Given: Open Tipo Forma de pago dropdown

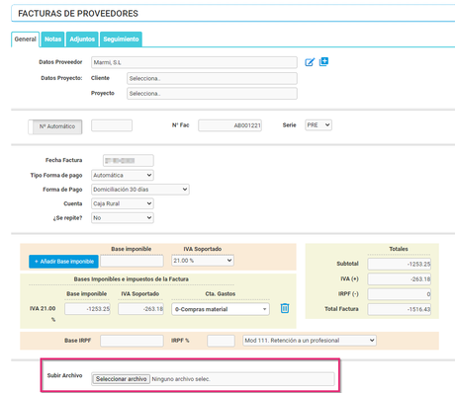Looking at the screenshot, I should click(123, 175).
